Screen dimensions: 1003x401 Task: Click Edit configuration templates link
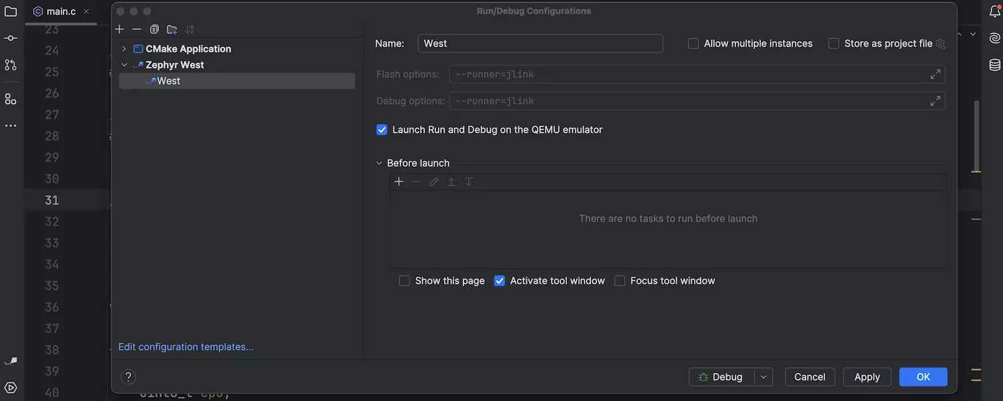(186, 347)
